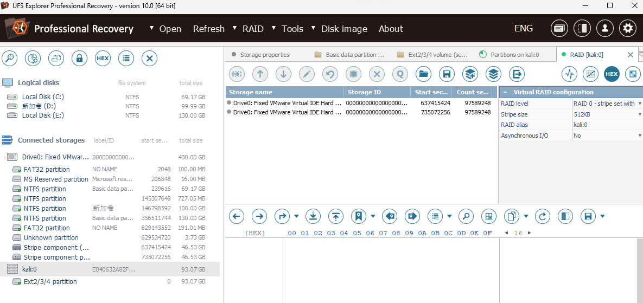Click the go-to-position curved arrow icon
The width and height of the screenshot is (643, 303).
(283, 216)
